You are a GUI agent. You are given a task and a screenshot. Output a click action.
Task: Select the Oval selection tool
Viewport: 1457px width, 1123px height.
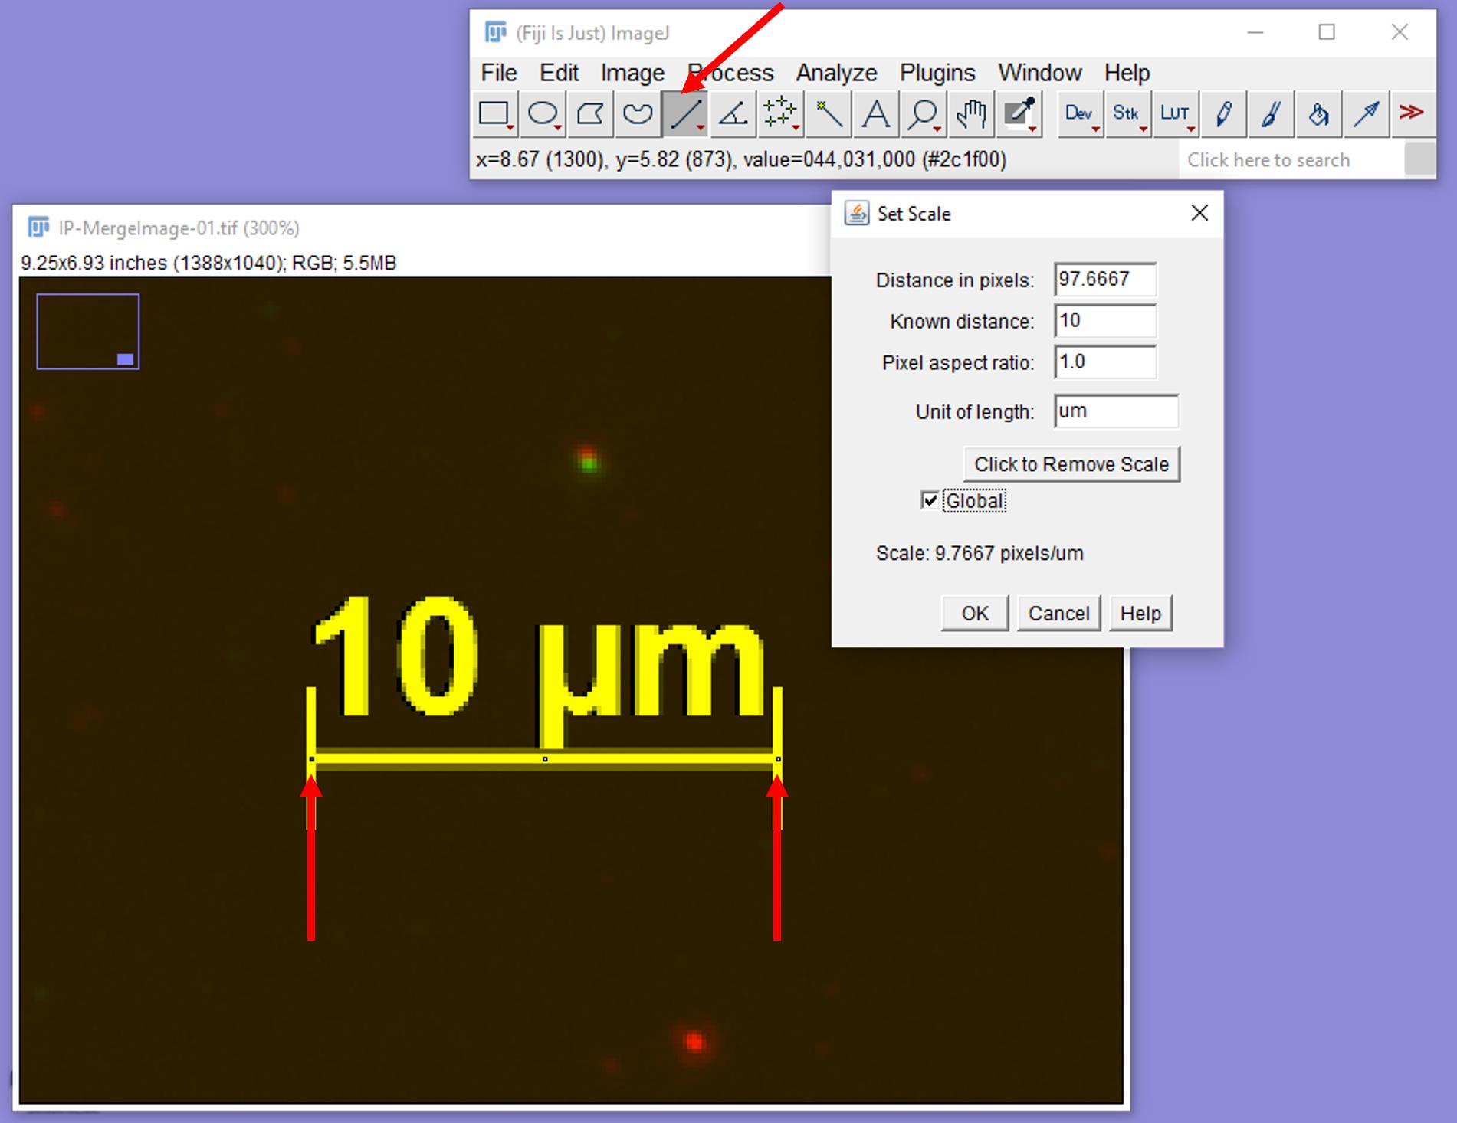(543, 114)
